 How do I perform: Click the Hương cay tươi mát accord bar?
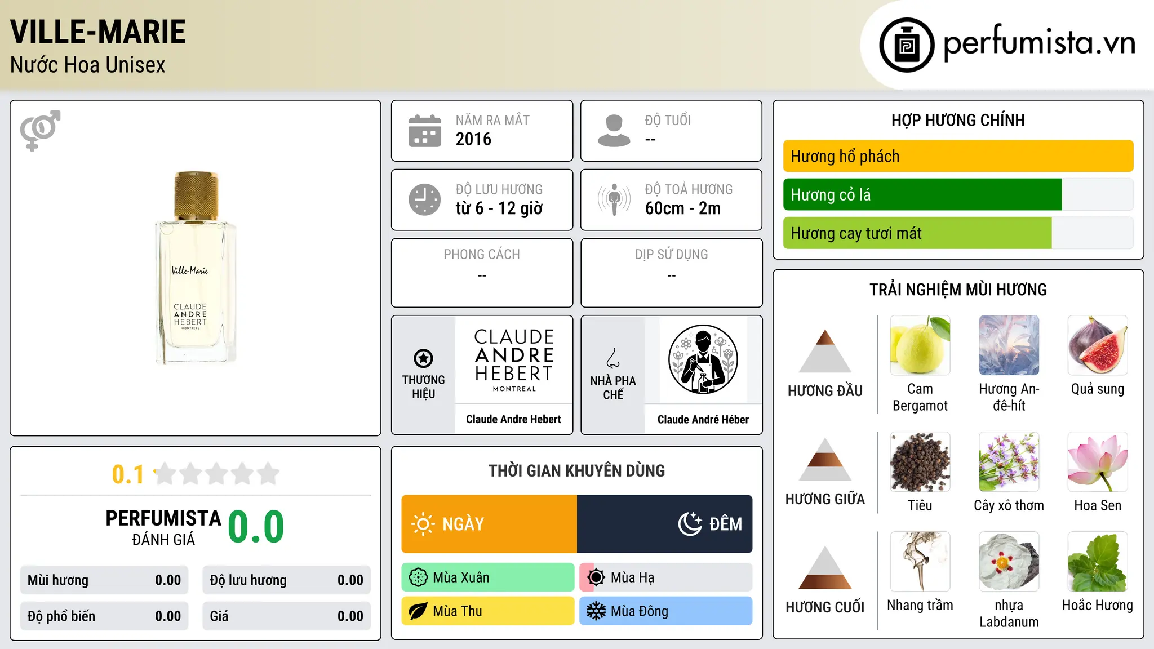point(958,233)
